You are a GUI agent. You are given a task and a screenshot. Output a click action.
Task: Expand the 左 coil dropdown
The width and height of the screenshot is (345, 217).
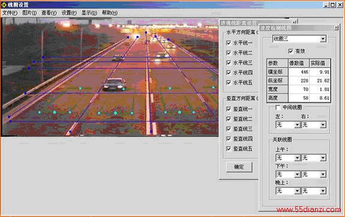coord(297,125)
